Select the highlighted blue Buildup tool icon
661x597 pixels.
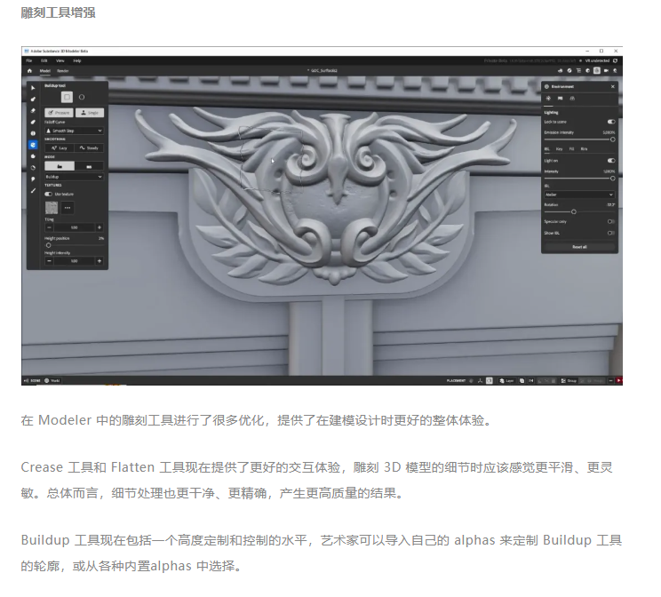pyautogui.click(x=33, y=145)
